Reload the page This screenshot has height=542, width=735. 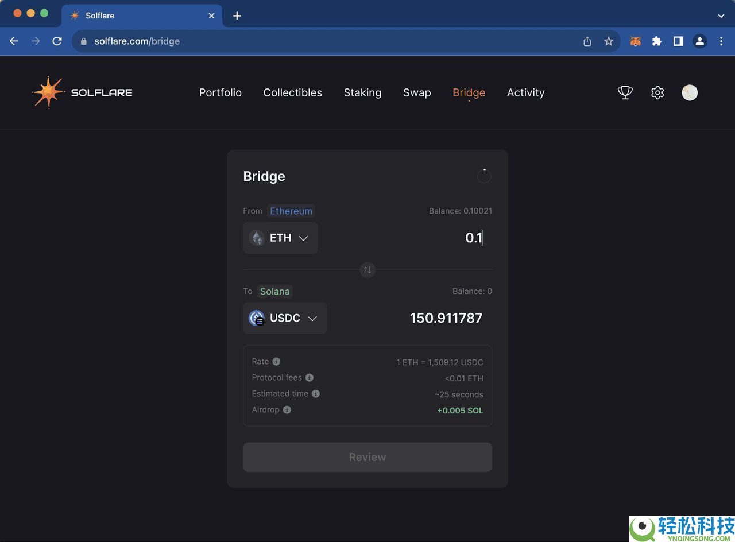[x=57, y=41]
